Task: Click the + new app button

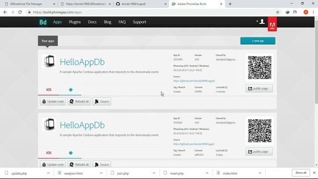Action: coord(258,41)
